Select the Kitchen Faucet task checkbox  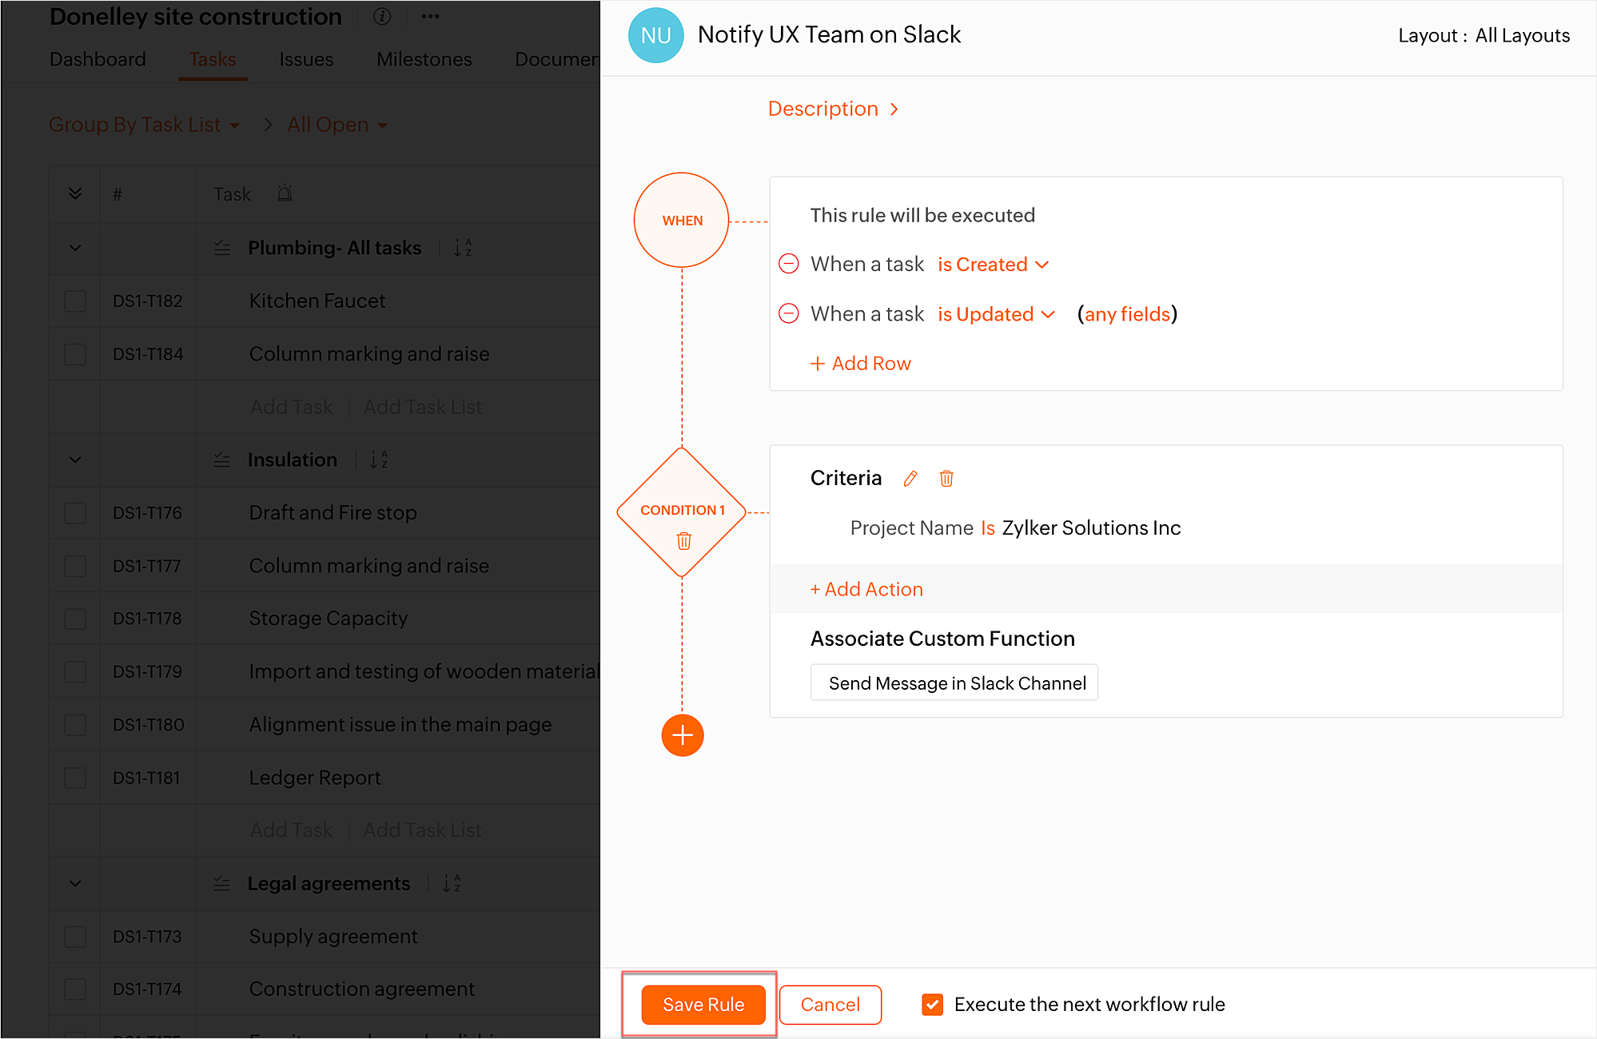(x=74, y=301)
